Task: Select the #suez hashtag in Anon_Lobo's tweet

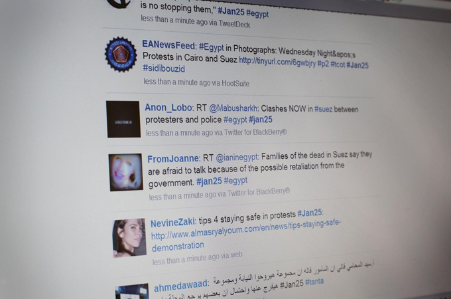Action: [323, 109]
